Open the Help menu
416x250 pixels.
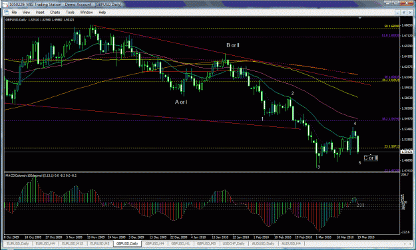pyautogui.click(x=102, y=12)
